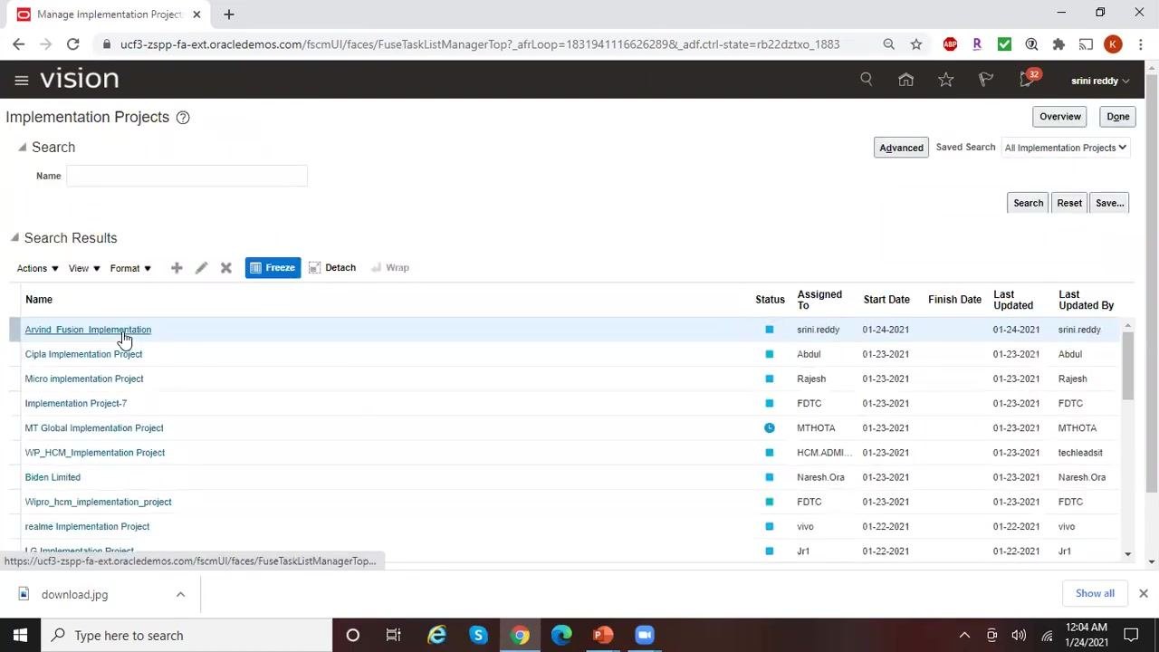Open Favorites star in Vision header

(946, 80)
